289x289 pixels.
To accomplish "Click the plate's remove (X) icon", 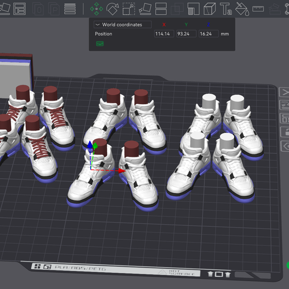I will point(284,92).
